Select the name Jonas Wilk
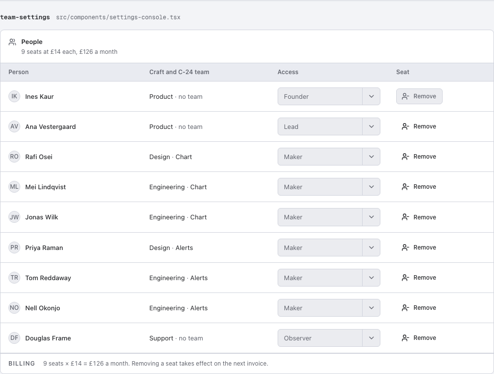 (x=41, y=217)
